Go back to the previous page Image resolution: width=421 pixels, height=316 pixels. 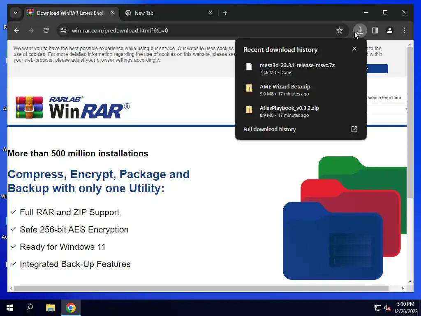click(16, 30)
